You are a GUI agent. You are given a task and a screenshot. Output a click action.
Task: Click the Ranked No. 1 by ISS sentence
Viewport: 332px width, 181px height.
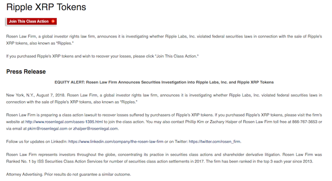tap(105, 162)
